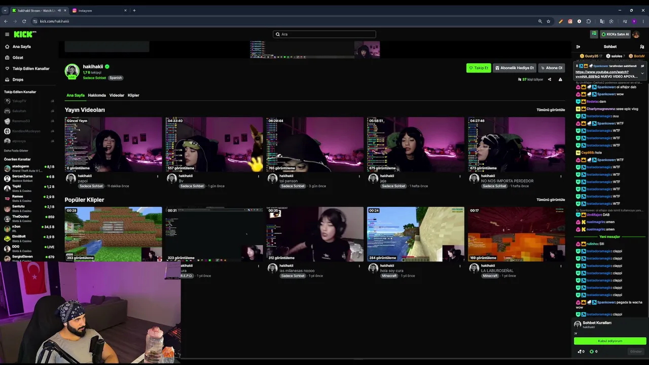The height and width of the screenshot is (365, 649).
Task: Open the Ramee recommended channel
Action: [x=29, y=198]
